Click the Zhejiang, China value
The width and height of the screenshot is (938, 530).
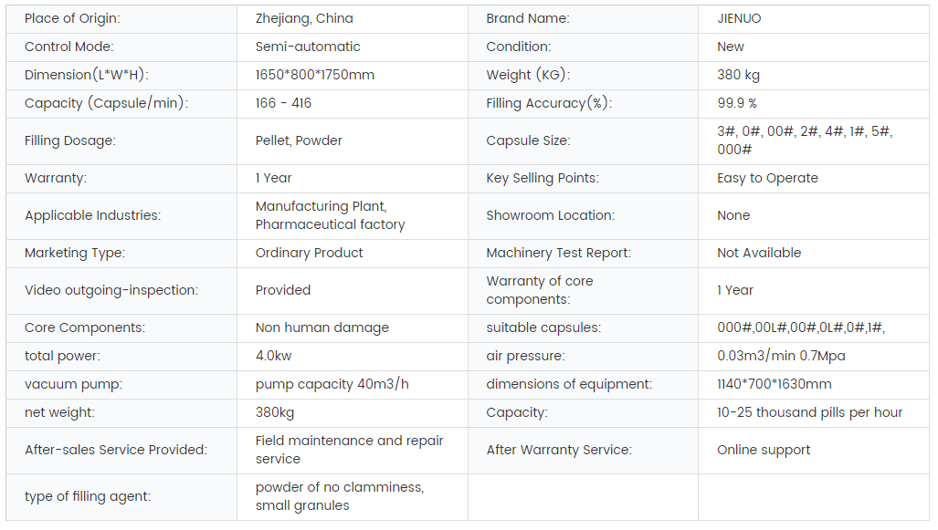[x=304, y=18]
